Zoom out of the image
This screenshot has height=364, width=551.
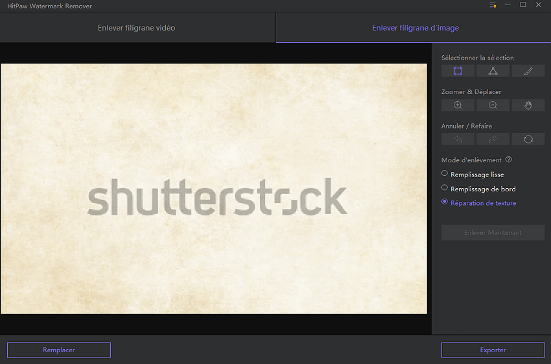[493, 105]
